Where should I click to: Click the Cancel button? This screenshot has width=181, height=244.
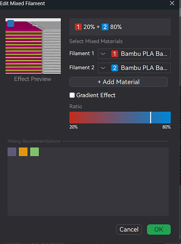(129, 229)
